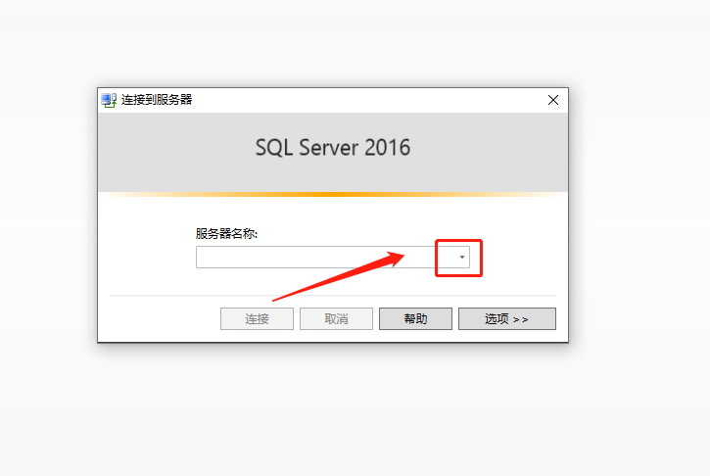
Task: Close the 连接到服务器 dialog
Action: click(x=553, y=100)
